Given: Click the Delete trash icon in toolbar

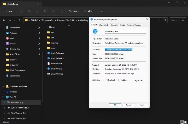Looking at the screenshot, I should coord(62,11).
